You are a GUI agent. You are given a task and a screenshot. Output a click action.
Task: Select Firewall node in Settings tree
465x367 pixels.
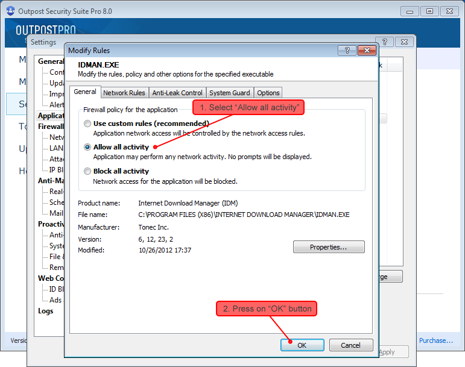pos(51,127)
